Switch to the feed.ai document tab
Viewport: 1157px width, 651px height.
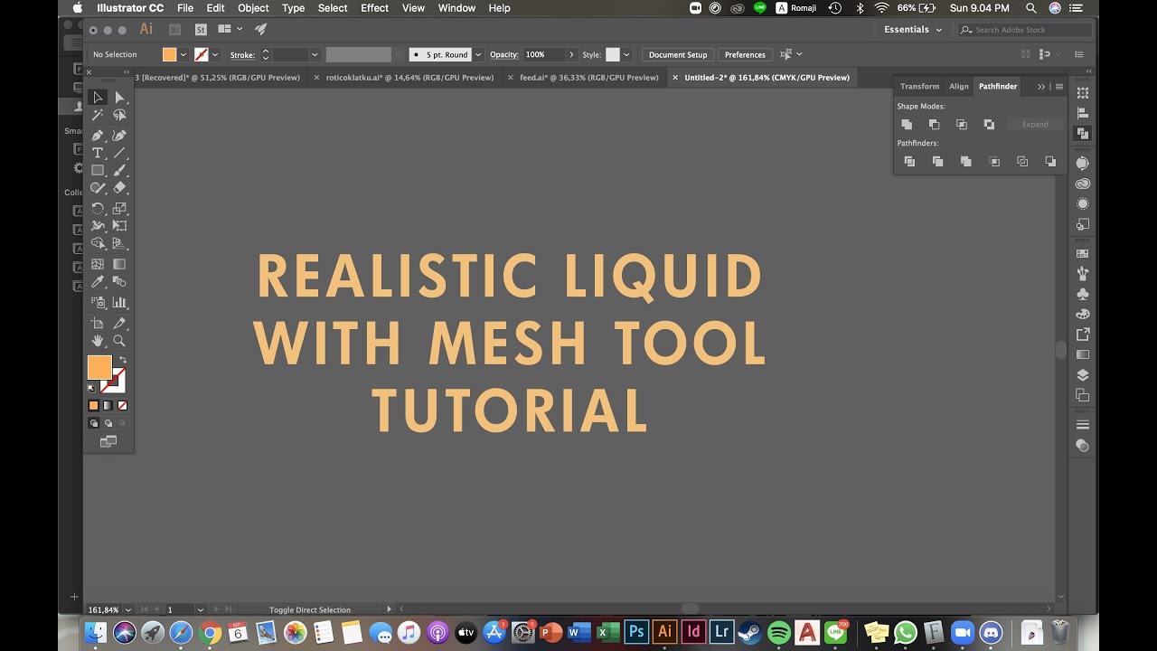pos(589,78)
